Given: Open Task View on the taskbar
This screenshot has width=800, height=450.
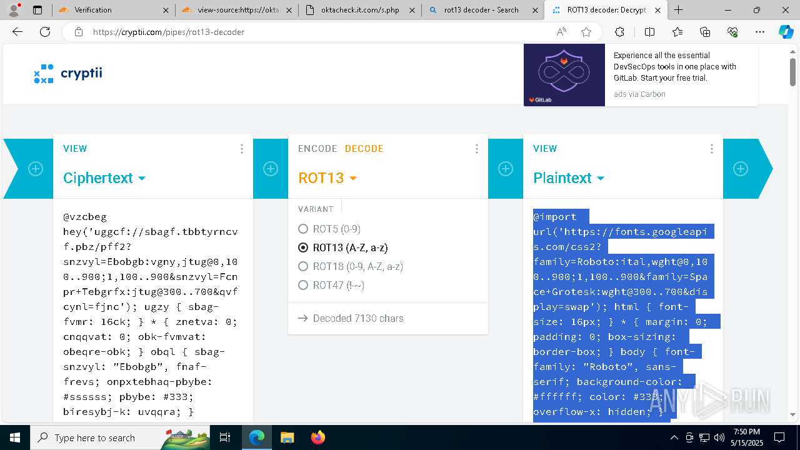Looking at the screenshot, I should click(x=225, y=437).
